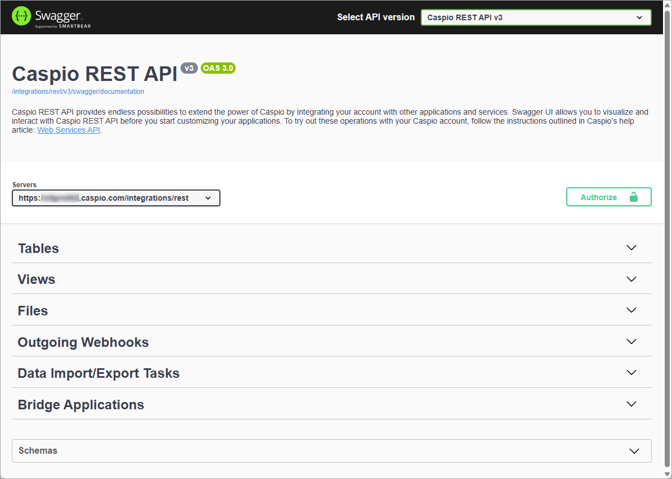This screenshot has height=479, width=672.
Task: Click the chevron on the Schemas panel
Action: tap(634, 451)
